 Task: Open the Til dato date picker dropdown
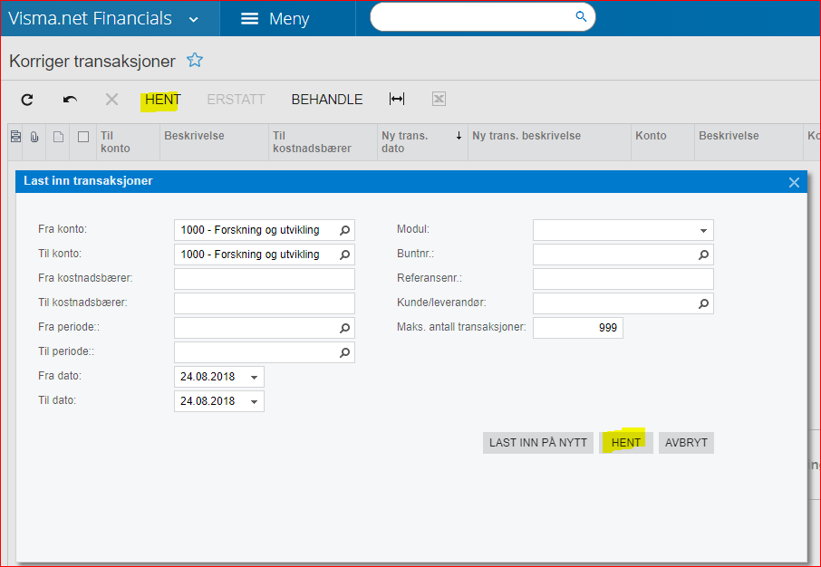(x=254, y=401)
